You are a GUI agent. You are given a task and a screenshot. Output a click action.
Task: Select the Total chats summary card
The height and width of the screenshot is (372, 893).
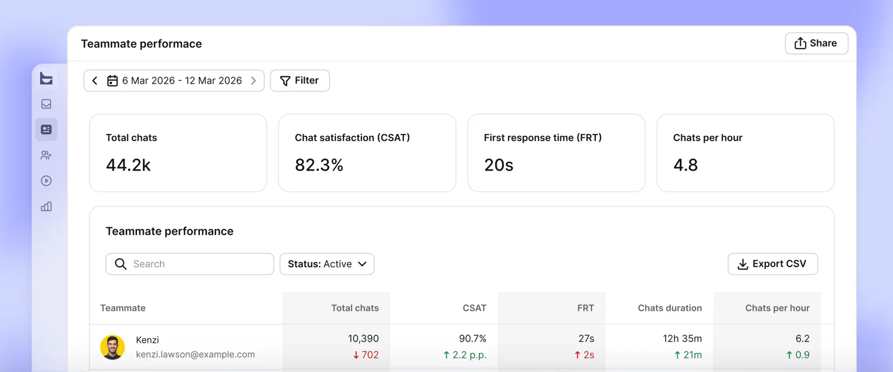tap(178, 153)
